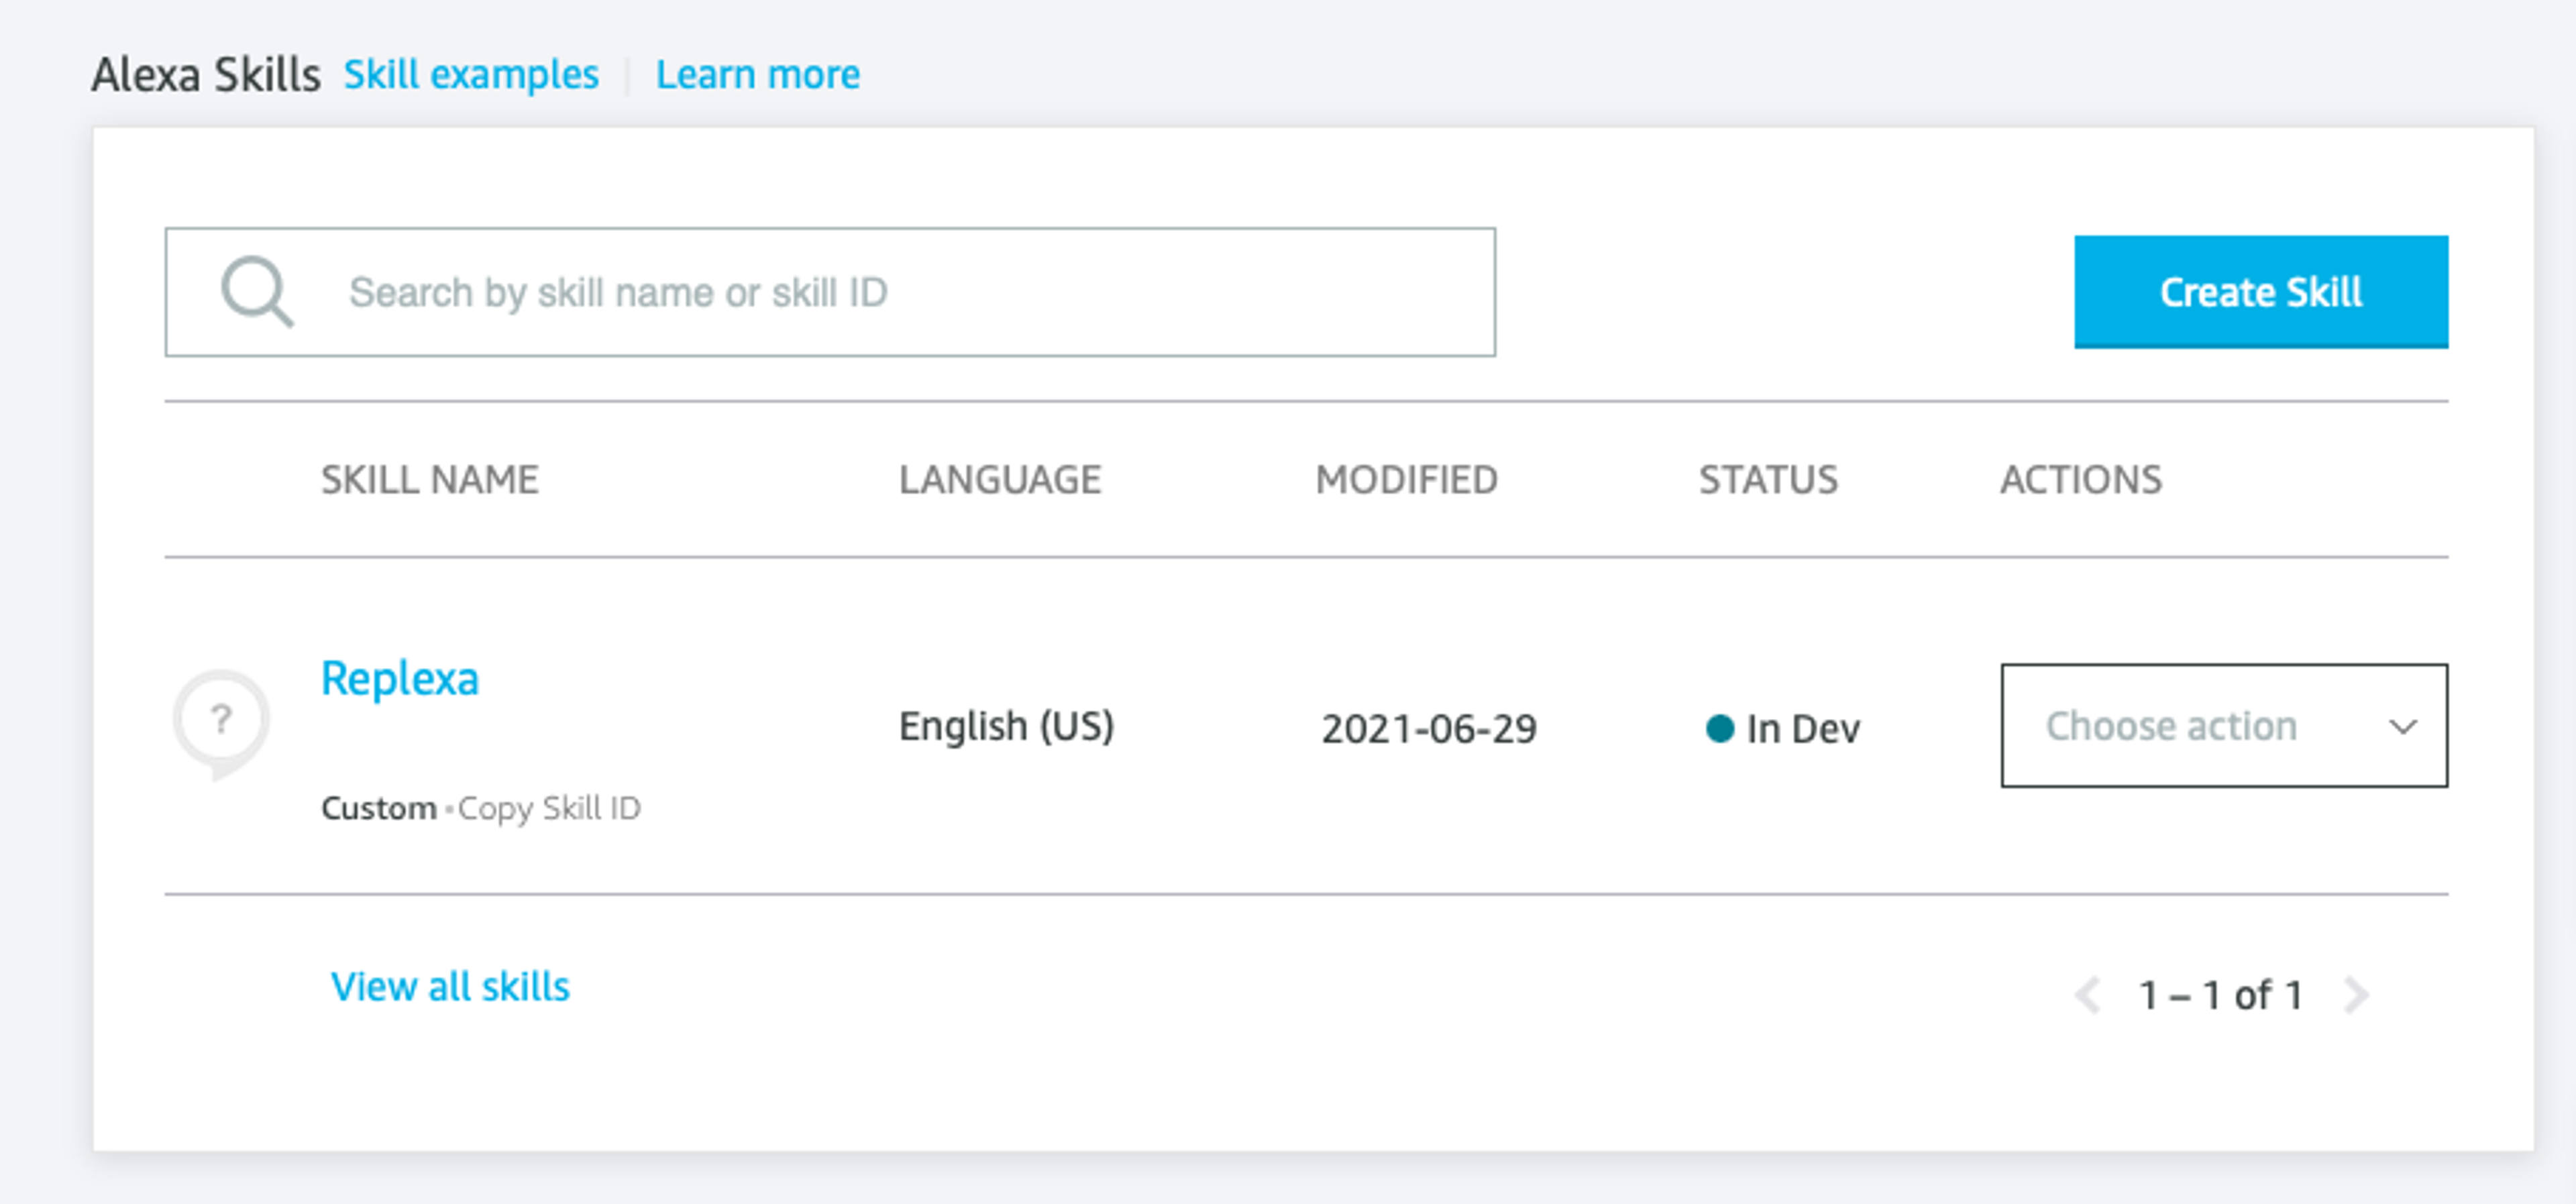The width and height of the screenshot is (2576, 1204).
Task: Click View all skills link
Action: pyautogui.click(x=450, y=987)
